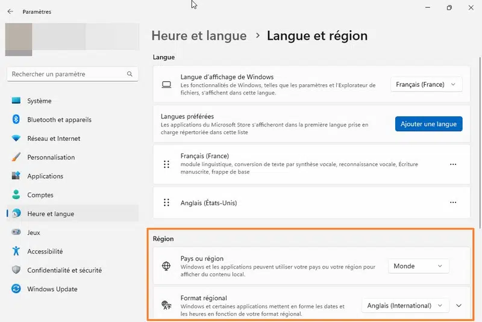Click the Confidentialité et sécurité shield icon
Screen dimensions: 482x322
pos(16,270)
